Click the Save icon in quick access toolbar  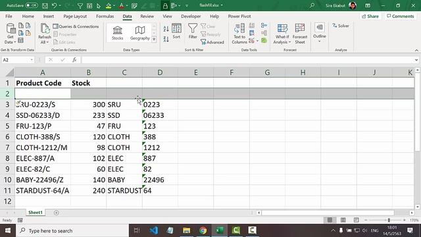45,5
